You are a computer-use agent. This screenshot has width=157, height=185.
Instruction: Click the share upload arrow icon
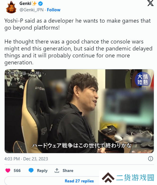point(57,171)
